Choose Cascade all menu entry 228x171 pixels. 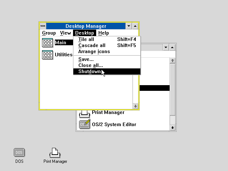[107, 45]
